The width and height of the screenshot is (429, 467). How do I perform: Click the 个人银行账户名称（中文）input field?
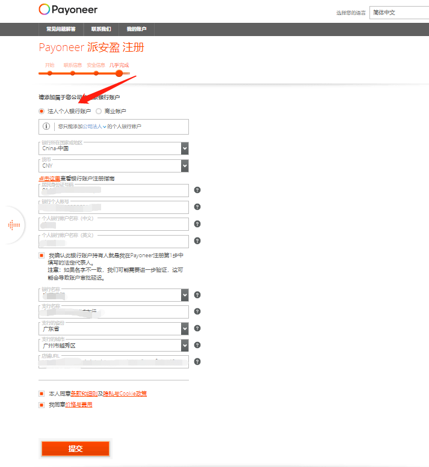pyautogui.click(x=114, y=224)
